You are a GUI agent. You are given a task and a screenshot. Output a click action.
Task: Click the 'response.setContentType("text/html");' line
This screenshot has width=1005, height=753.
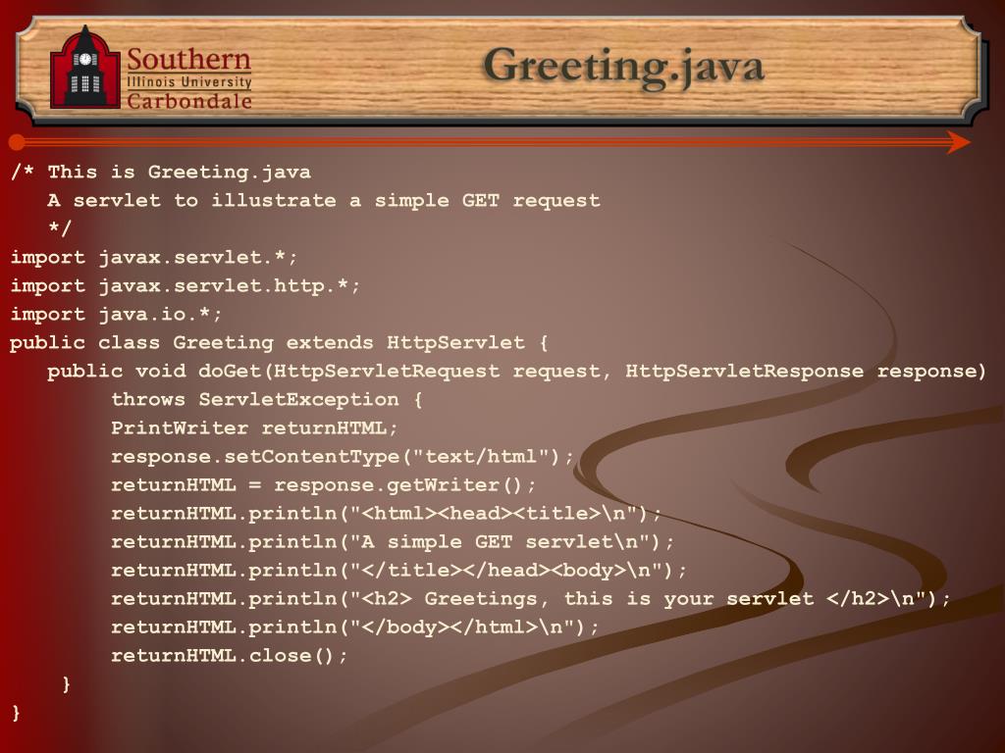[343, 456]
